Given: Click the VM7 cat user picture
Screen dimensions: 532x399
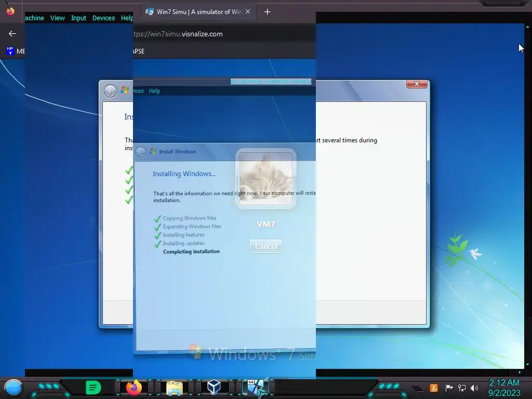Looking at the screenshot, I should click(266, 179).
